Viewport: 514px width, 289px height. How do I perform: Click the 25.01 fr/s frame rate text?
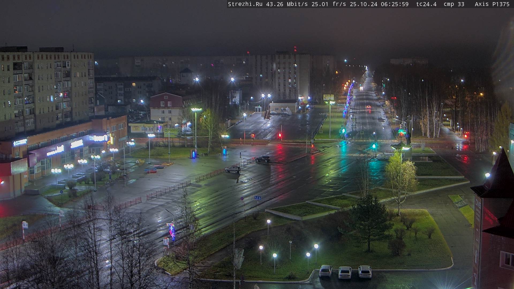pyautogui.click(x=329, y=4)
